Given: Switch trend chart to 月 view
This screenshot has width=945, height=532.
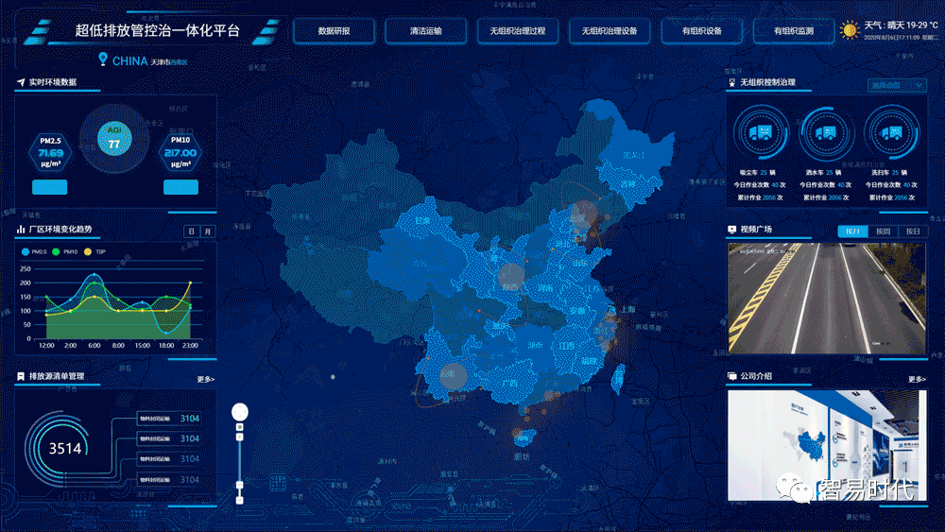Looking at the screenshot, I should point(208,232).
